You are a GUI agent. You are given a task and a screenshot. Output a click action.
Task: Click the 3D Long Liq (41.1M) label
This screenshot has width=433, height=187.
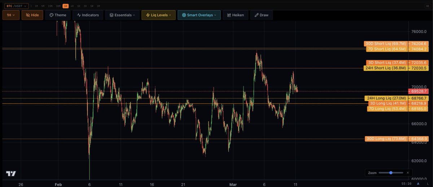click(388, 103)
